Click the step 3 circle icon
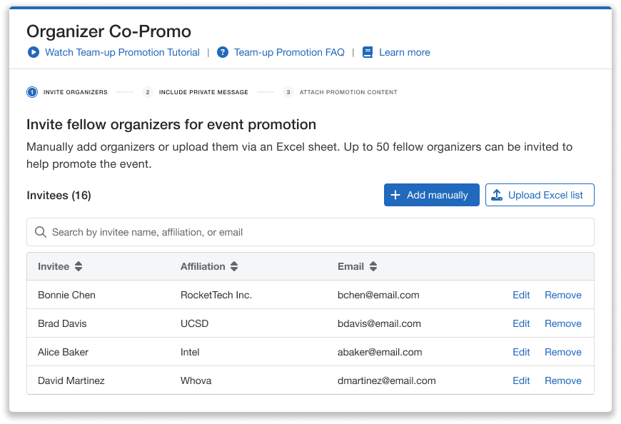The height and width of the screenshot is (424, 621). click(x=288, y=92)
